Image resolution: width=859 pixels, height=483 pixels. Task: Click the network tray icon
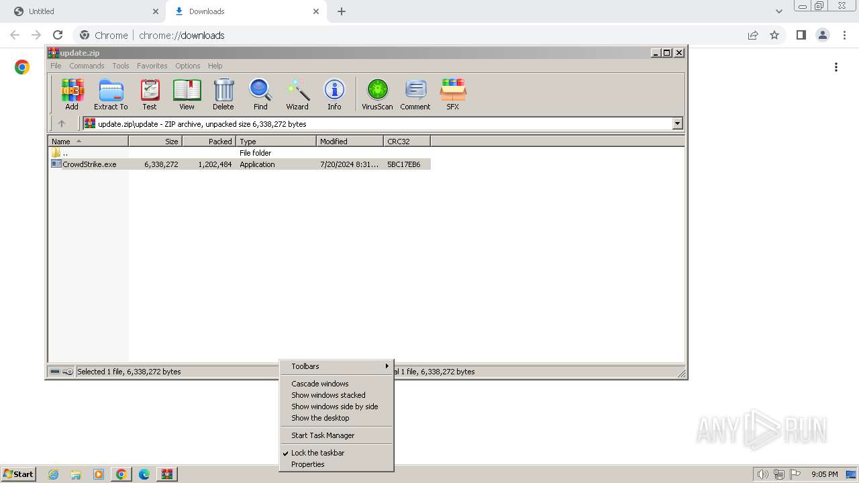pyautogui.click(x=778, y=474)
